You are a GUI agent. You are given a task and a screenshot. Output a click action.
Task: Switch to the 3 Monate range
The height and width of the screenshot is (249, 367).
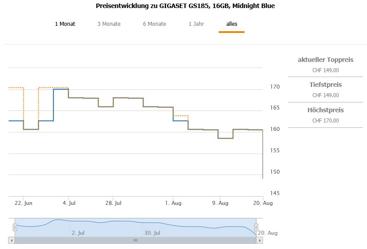click(x=109, y=24)
